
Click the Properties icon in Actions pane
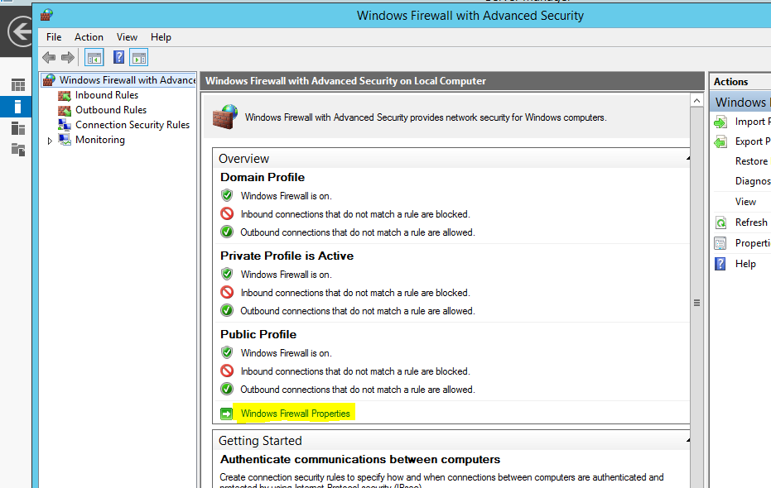click(x=720, y=243)
